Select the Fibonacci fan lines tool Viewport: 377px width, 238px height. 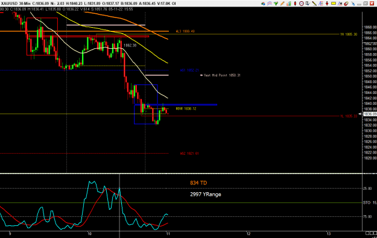[x=321, y=4]
